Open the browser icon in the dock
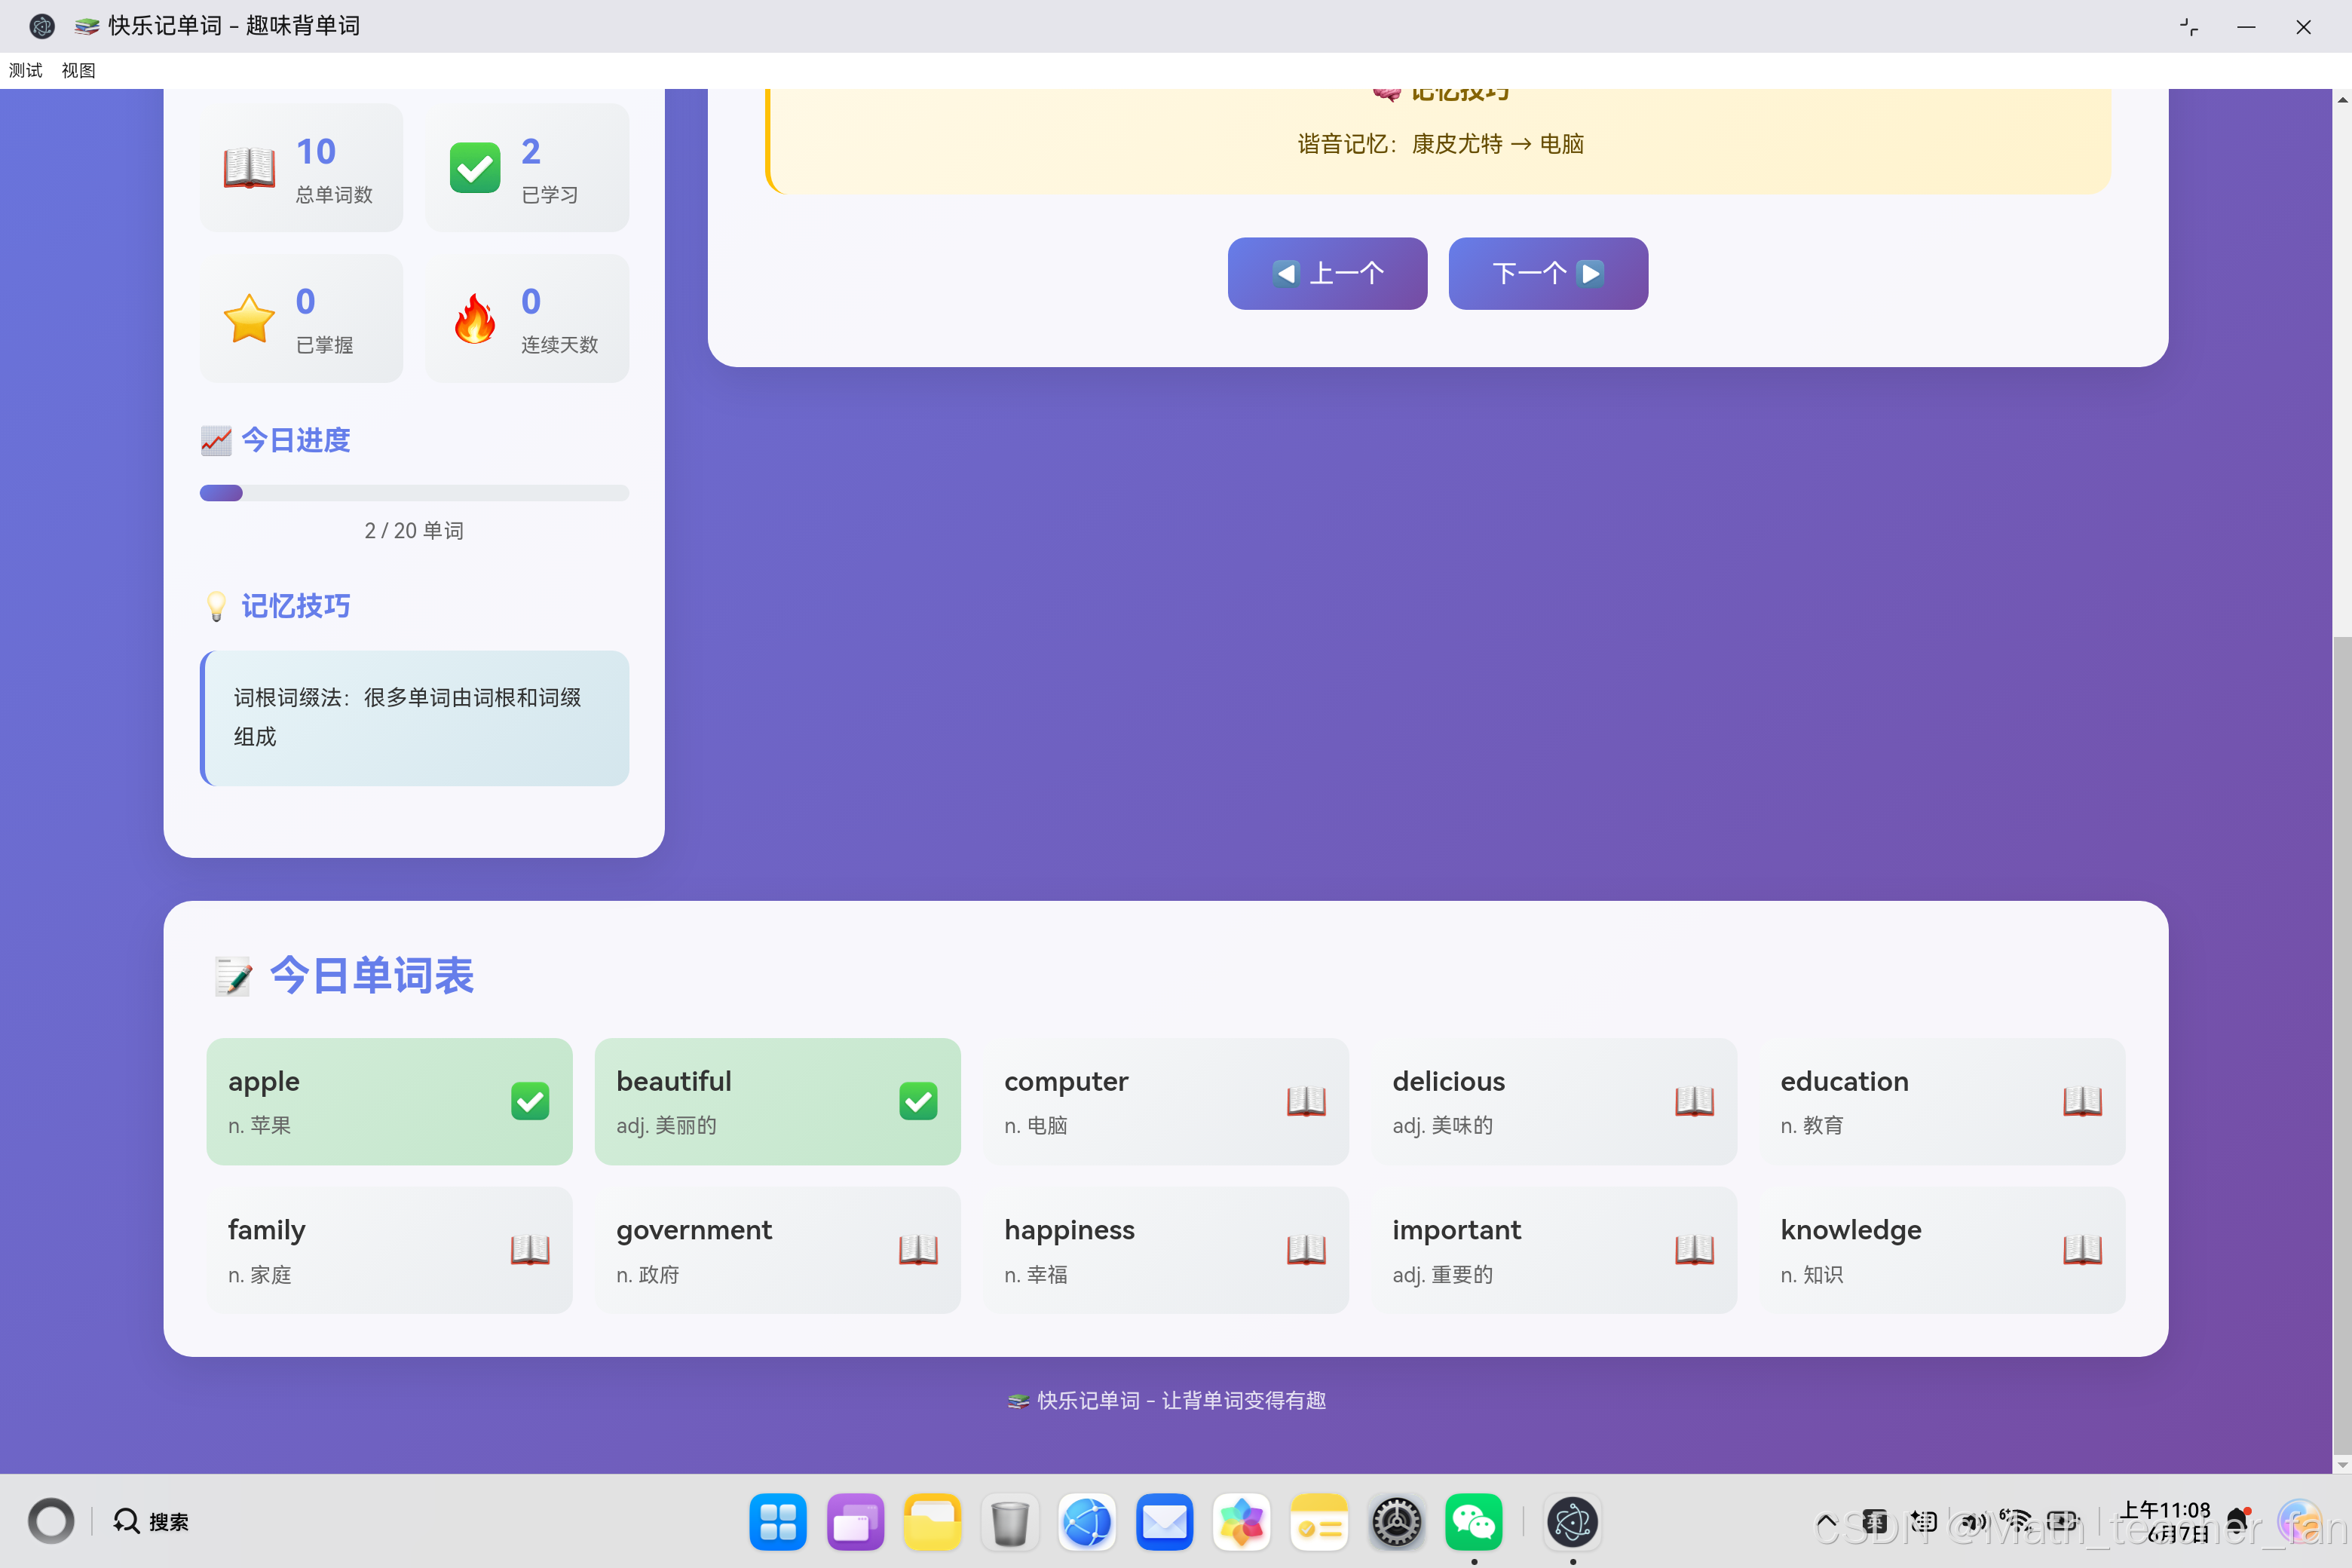 click(x=1087, y=1522)
